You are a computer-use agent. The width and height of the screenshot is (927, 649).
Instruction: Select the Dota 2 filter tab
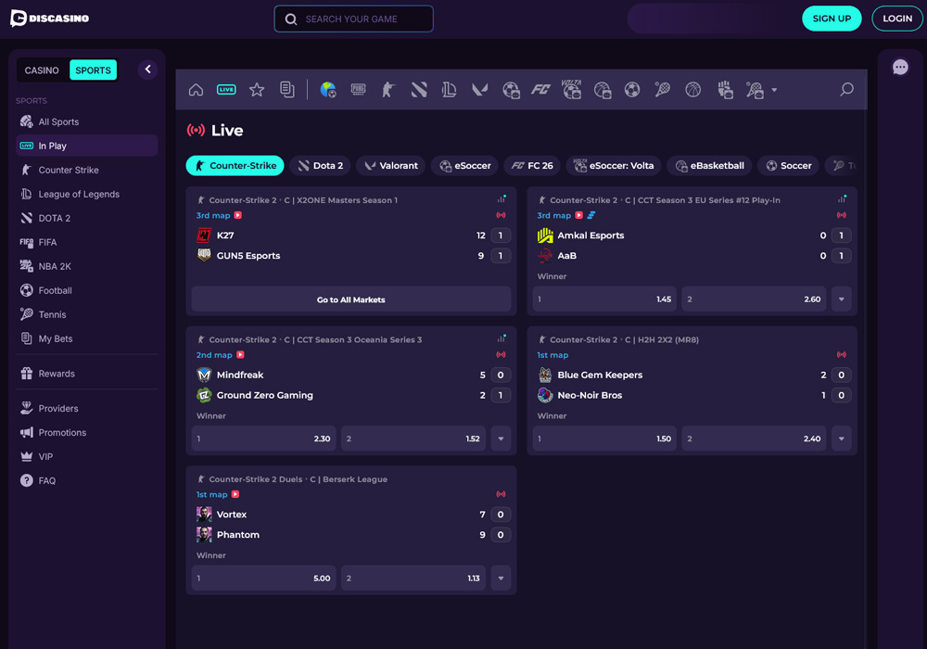click(320, 165)
